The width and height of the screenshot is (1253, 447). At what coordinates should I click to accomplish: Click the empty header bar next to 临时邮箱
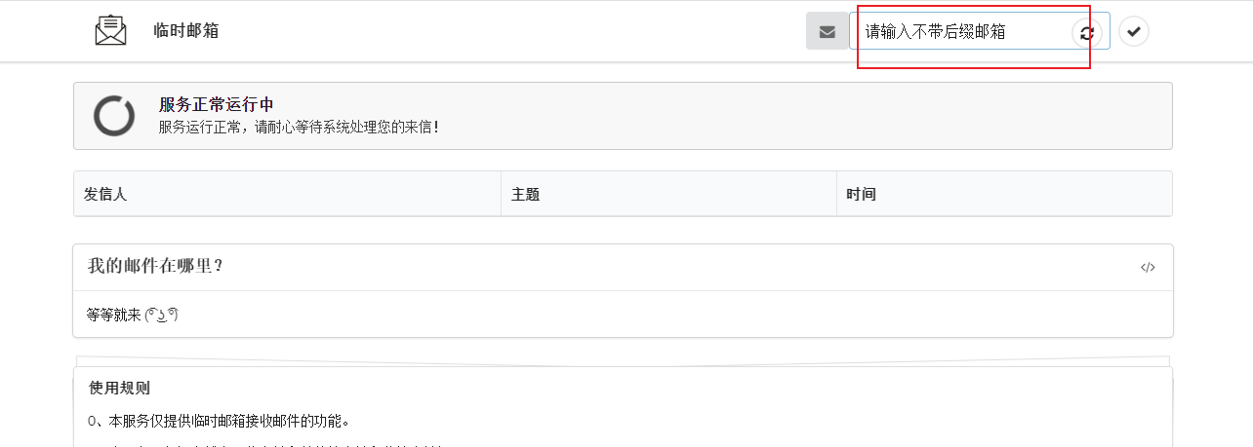tap(507, 31)
